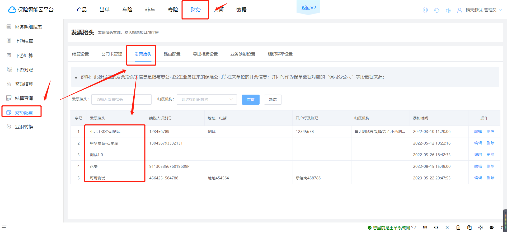The width and height of the screenshot is (507, 232).
Task: Focus the 发票抬头 search input field
Action: [121, 99]
